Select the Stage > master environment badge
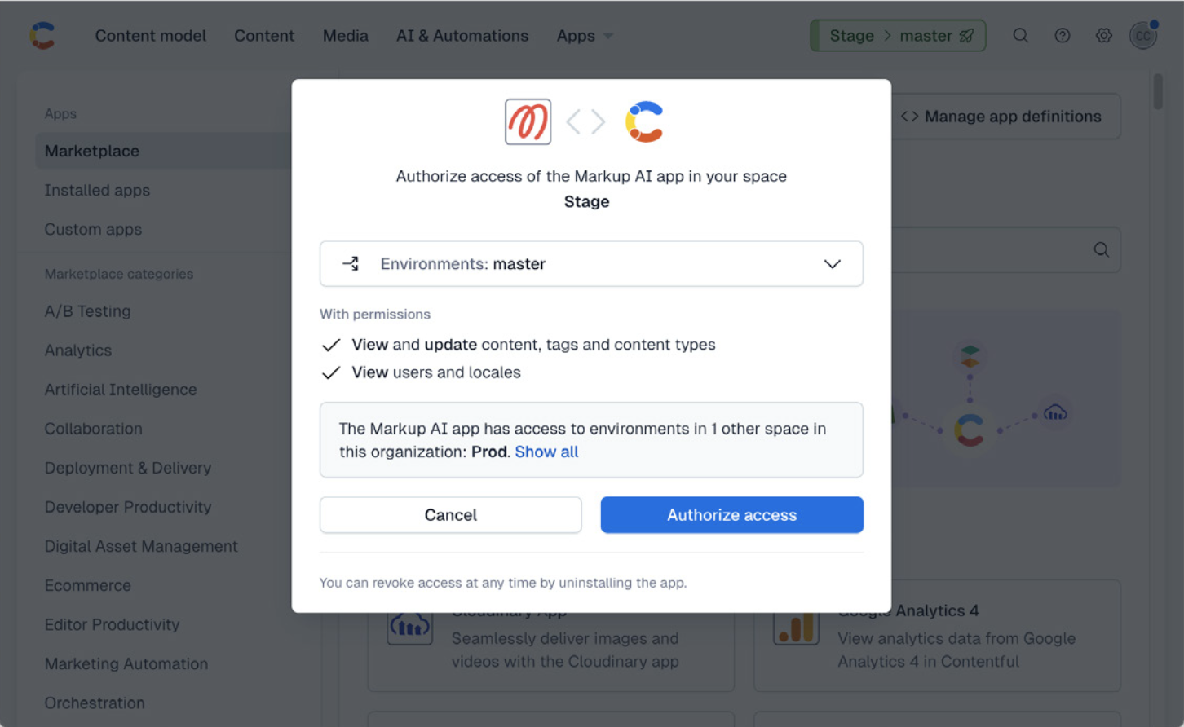The width and height of the screenshot is (1184, 727). [897, 35]
